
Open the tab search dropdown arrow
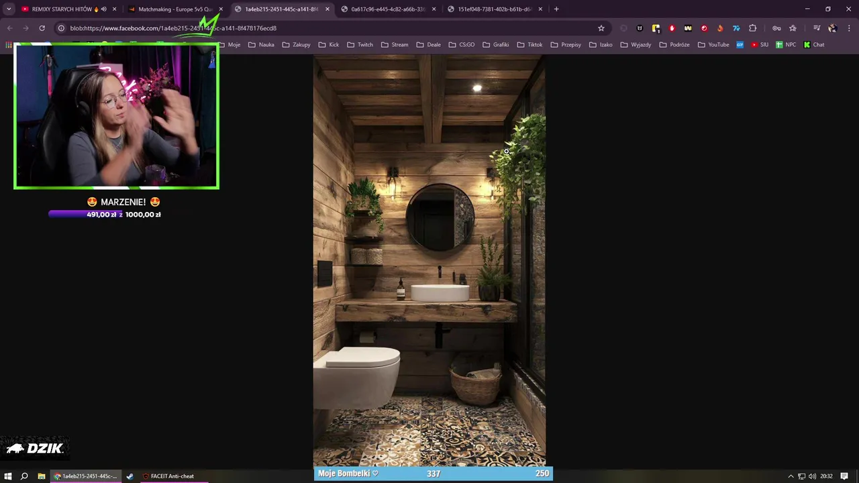[9, 9]
